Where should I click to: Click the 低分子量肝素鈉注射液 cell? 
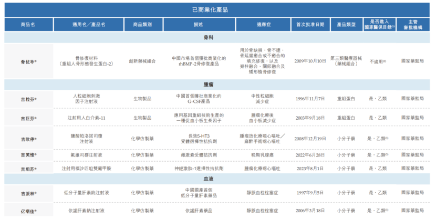pyautogui.click(x=87, y=193)
